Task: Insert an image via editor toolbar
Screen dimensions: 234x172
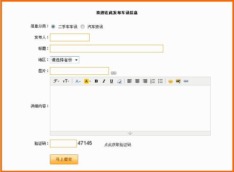Action: tap(178, 81)
